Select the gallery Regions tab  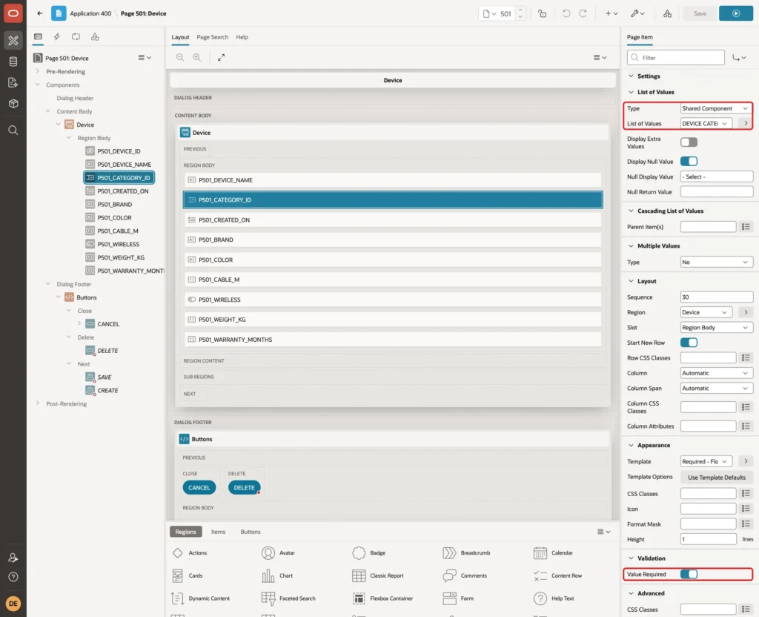[x=186, y=531]
